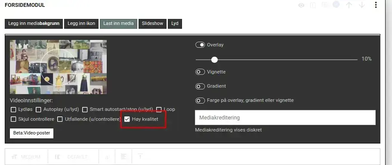
Task: Toggle module visibility with the eye icon
Action: tap(301, 5)
